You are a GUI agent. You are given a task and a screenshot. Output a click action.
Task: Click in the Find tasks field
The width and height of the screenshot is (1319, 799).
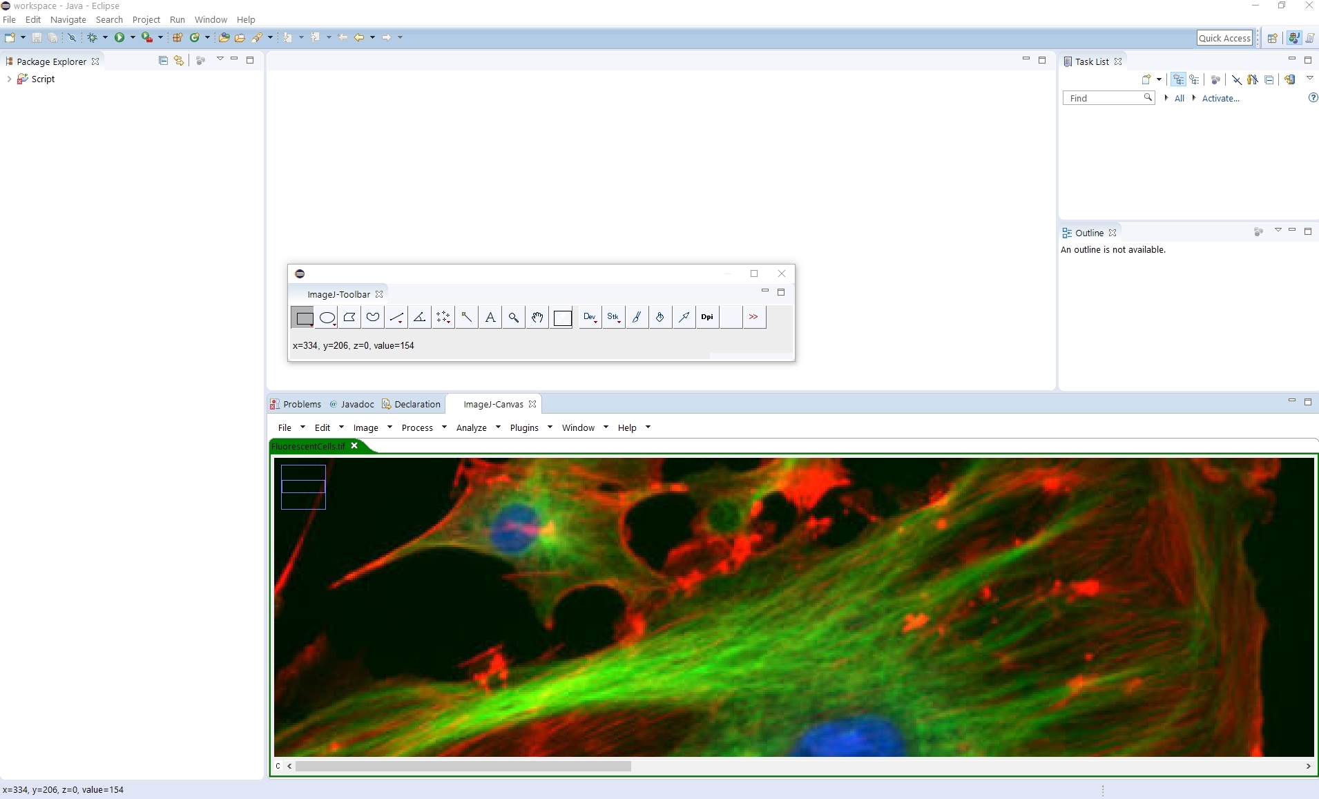click(1105, 97)
